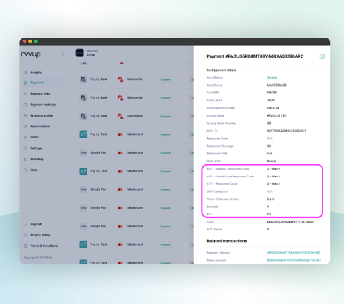Click the Card Expiration Date label
Viewport: 344px width, 304px height.
coord(220,108)
